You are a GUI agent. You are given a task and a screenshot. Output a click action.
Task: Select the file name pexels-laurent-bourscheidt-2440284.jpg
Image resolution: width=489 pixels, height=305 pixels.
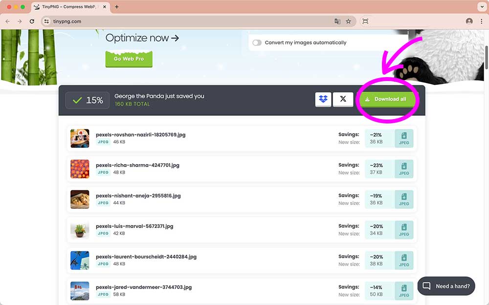146,257
